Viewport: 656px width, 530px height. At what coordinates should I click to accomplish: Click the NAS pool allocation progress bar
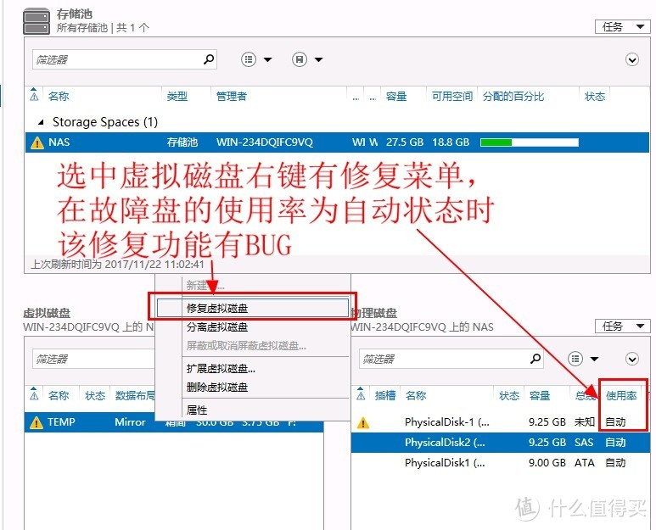[530, 142]
